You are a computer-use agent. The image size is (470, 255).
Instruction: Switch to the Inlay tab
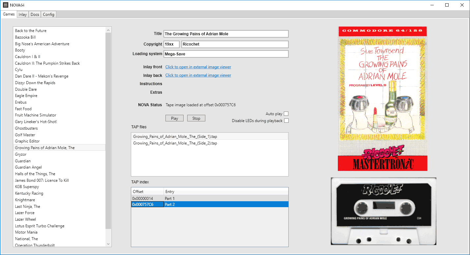click(x=23, y=15)
